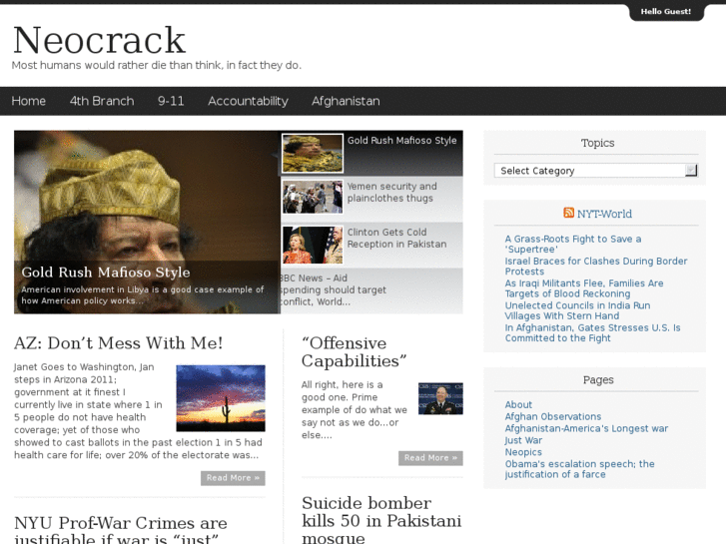The width and height of the screenshot is (726, 544).
Task: Open the Select Category dropdown
Action: point(596,171)
